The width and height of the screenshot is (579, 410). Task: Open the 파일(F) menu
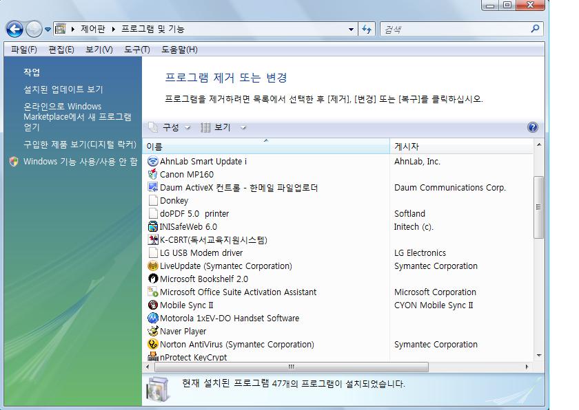(24, 50)
